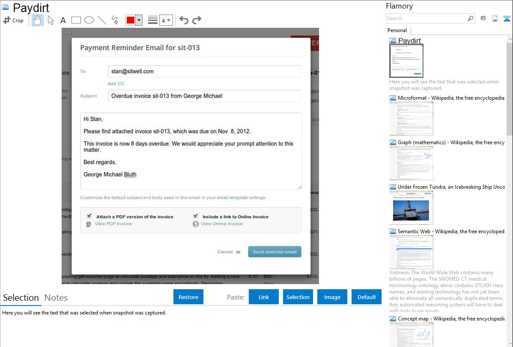The width and height of the screenshot is (513, 347).
Task: Click the Paste Image button
Action: 332,297
